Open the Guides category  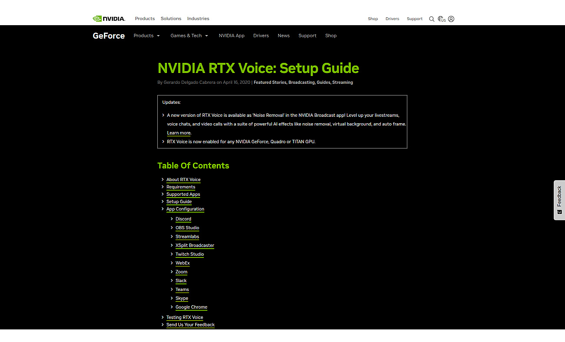323,82
